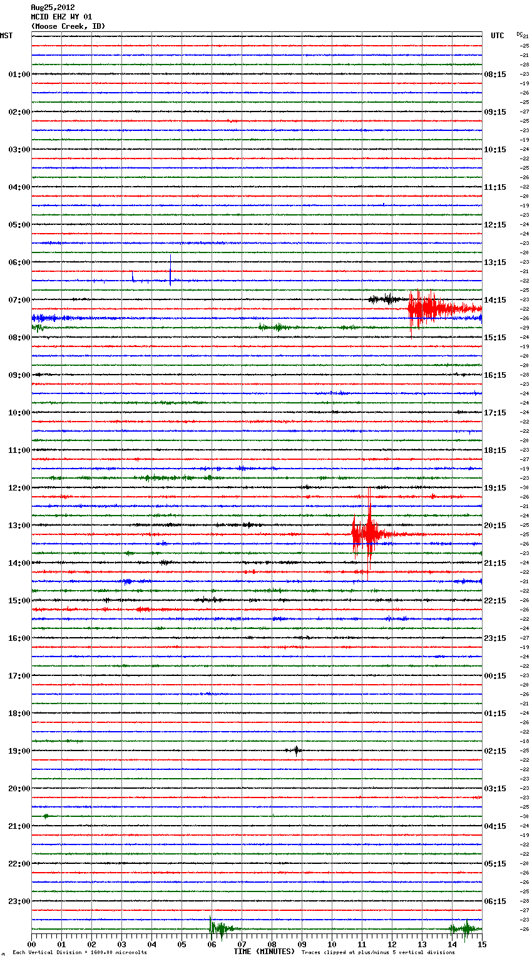Click the minute axis tick label 15

coord(482,944)
